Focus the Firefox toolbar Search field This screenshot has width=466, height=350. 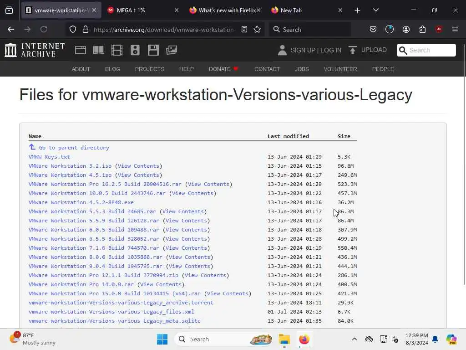[310, 30]
